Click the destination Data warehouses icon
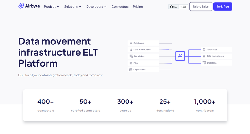The image size is (250, 134). click(204, 56)
